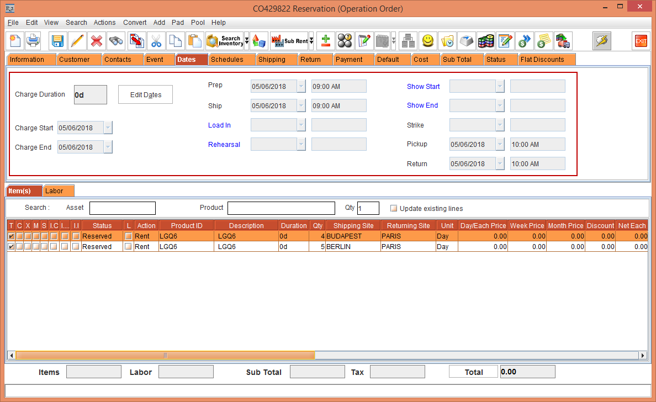Click the yellow smiley face icon

point(427,41)
